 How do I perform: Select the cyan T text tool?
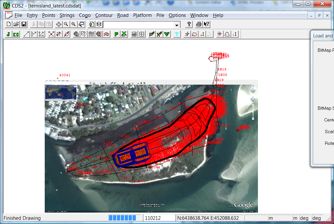click(x=177, y=34)
